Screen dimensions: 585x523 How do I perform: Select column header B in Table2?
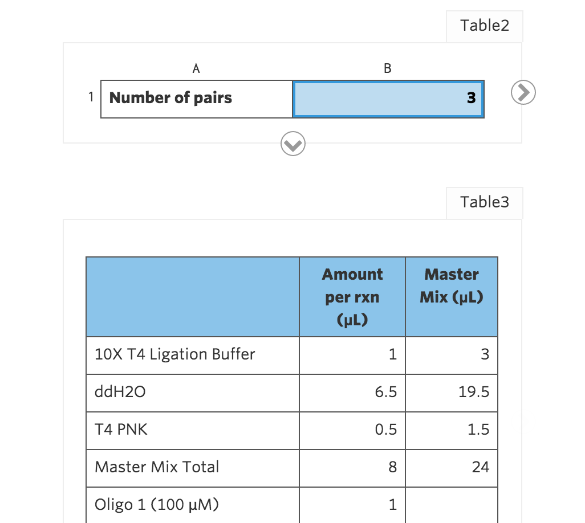pyautogui.click(x=388, y=68)
